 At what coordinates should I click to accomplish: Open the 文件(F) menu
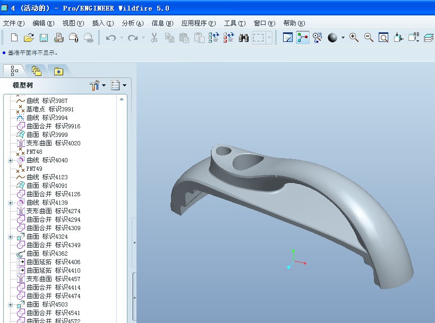[x=14, y=23]
